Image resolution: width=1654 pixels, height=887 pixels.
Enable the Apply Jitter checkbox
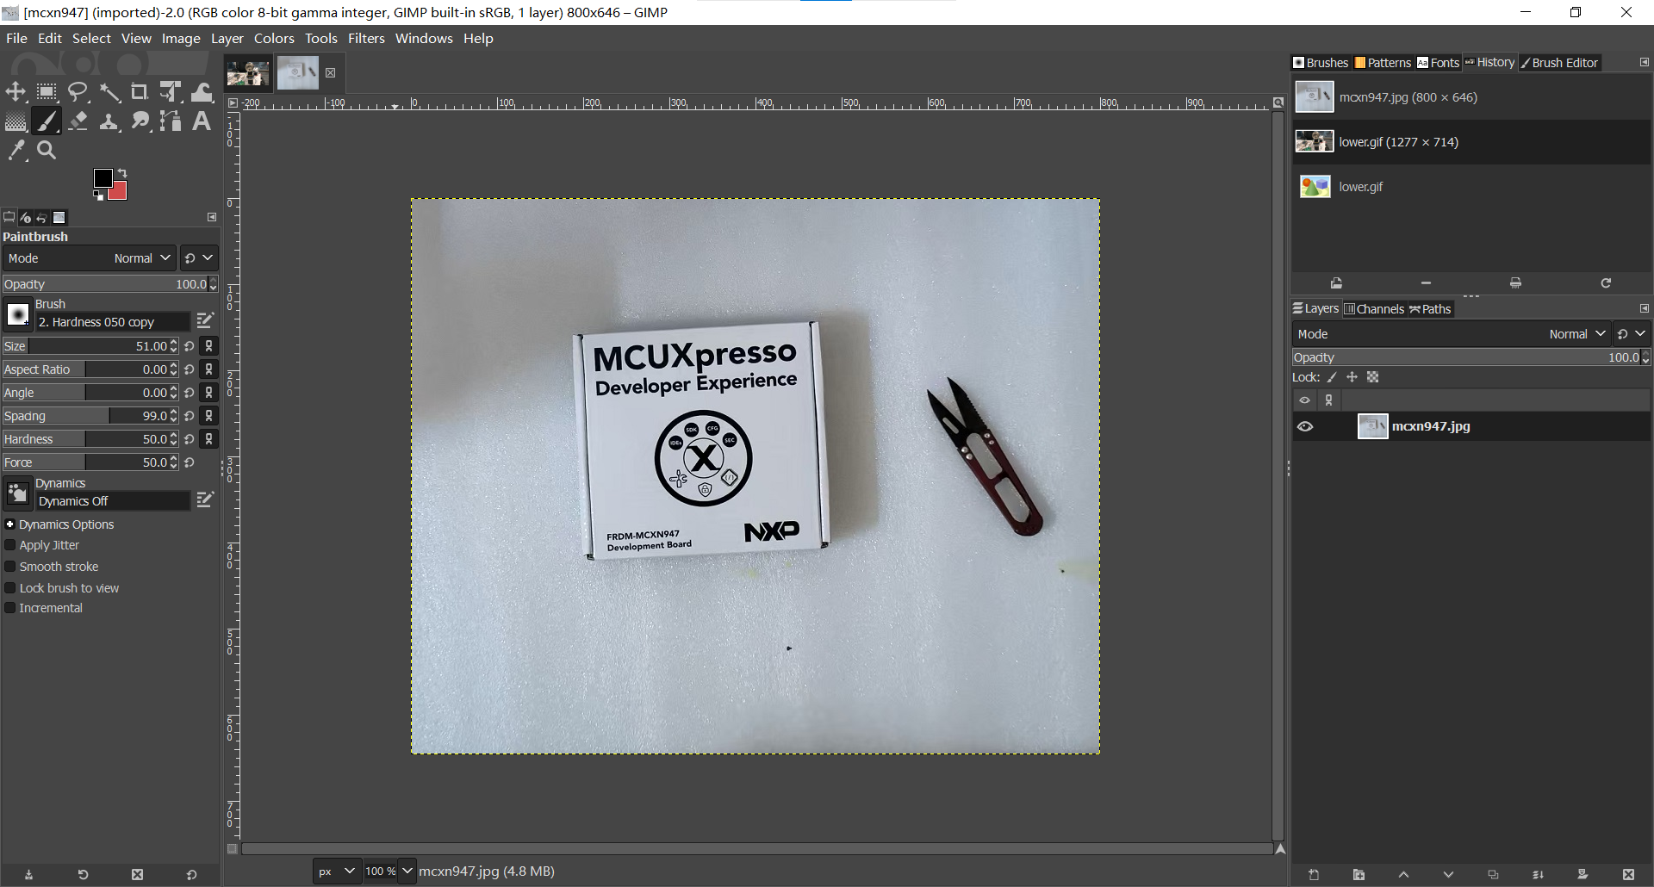pyautogui.click(x=10, y=545)
